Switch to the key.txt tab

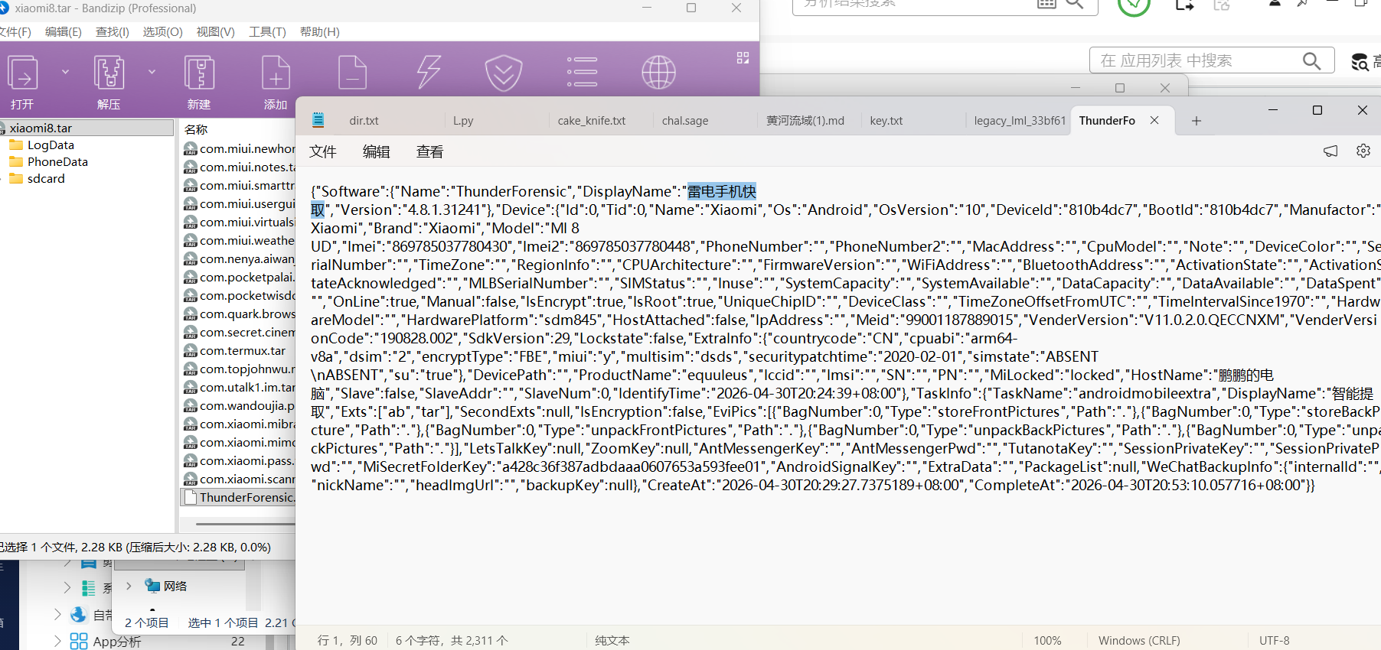(886, 121)
